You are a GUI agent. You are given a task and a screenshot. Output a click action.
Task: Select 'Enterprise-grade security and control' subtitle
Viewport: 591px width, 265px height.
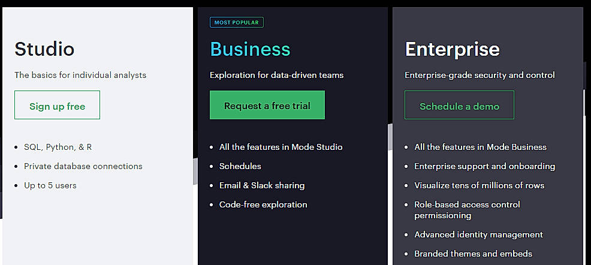[480, 75]
